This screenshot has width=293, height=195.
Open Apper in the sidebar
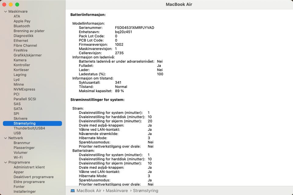[19, 172]
